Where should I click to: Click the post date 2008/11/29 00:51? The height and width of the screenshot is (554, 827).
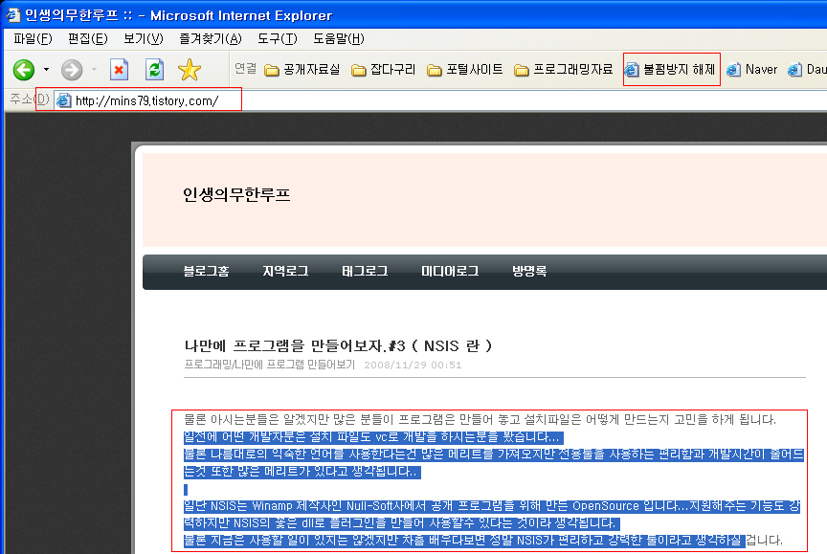[413, 365]
